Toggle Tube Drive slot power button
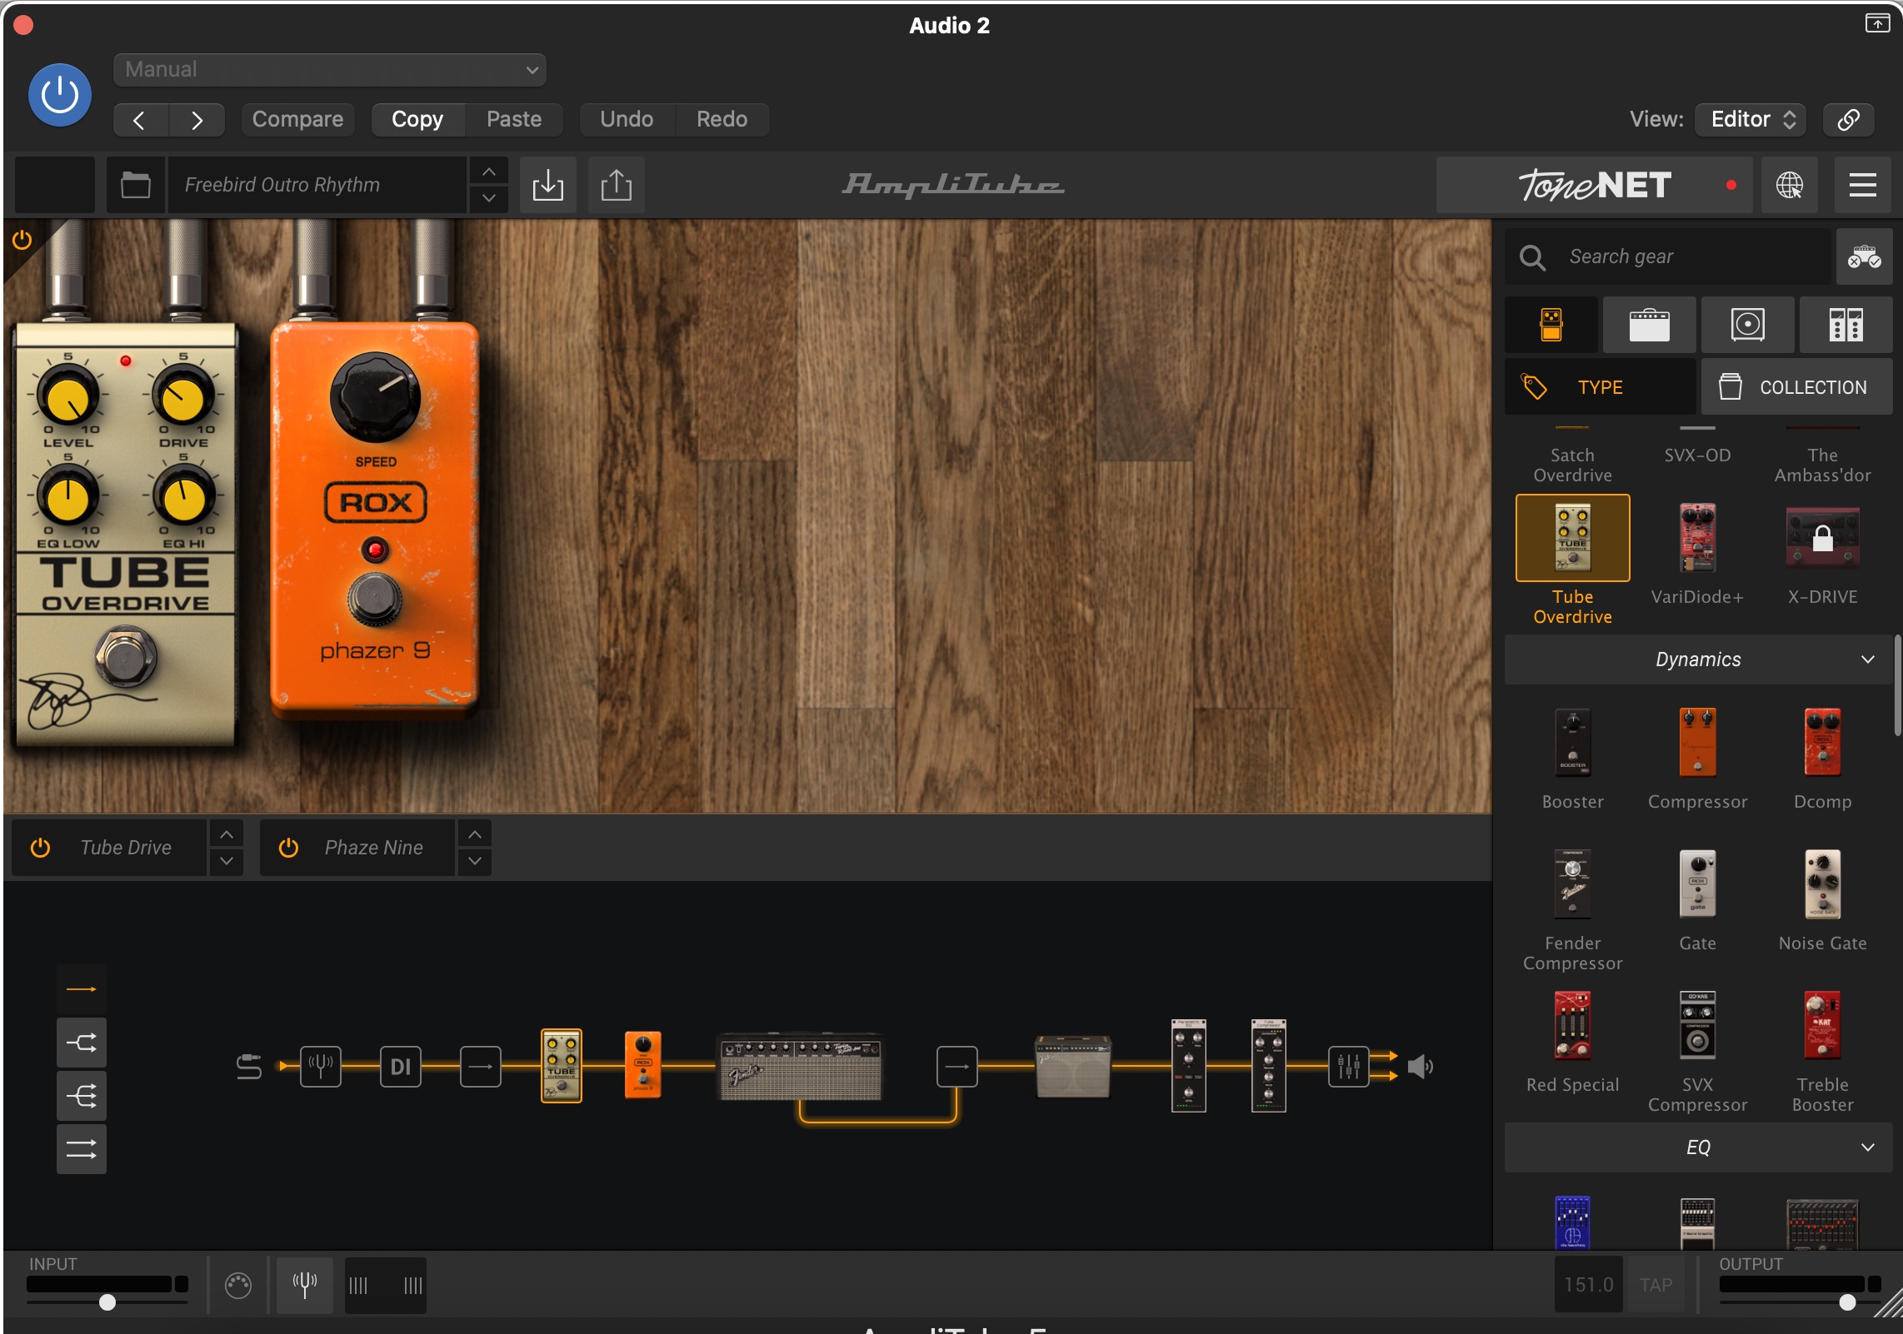This screenshot has height=1334, width=1903. [x=40, y=848]
